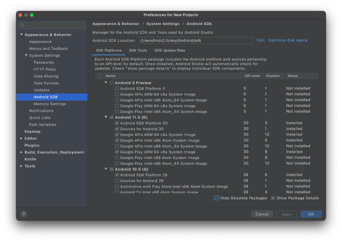Click the Android SDK Location path field
342x242 pixels.
[196, 40]
